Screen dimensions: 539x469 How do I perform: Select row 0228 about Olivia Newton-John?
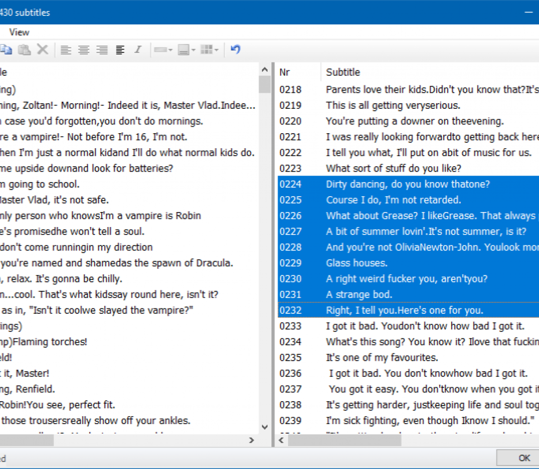click(x=408, y=248)
